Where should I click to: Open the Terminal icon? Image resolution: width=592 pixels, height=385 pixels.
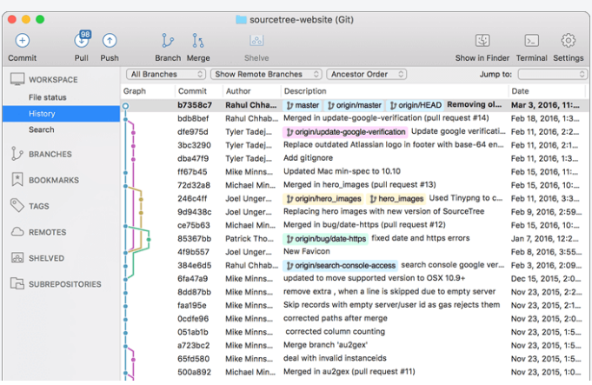point(532,40)
